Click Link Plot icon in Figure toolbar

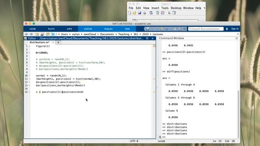pos(151,13)
